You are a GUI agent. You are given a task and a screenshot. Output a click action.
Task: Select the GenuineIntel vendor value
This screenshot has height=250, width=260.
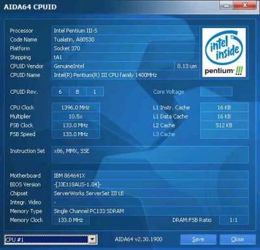coord(69,66)
